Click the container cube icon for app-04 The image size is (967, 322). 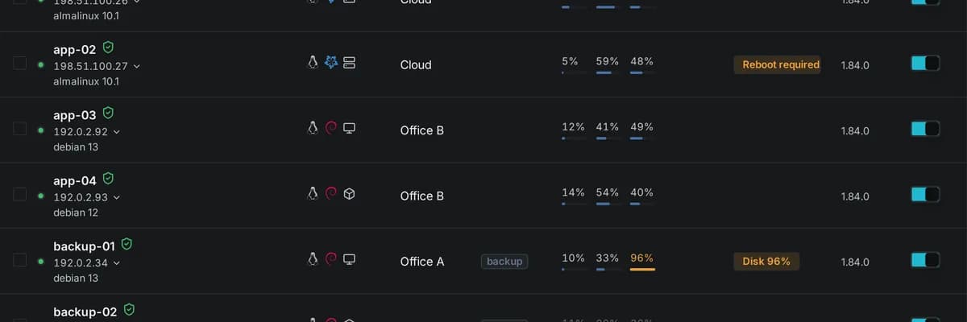pyautogui.click(x=349, y=193)
